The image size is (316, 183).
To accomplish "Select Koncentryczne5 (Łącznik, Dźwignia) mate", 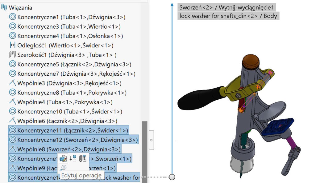I will tap(74, 65).
